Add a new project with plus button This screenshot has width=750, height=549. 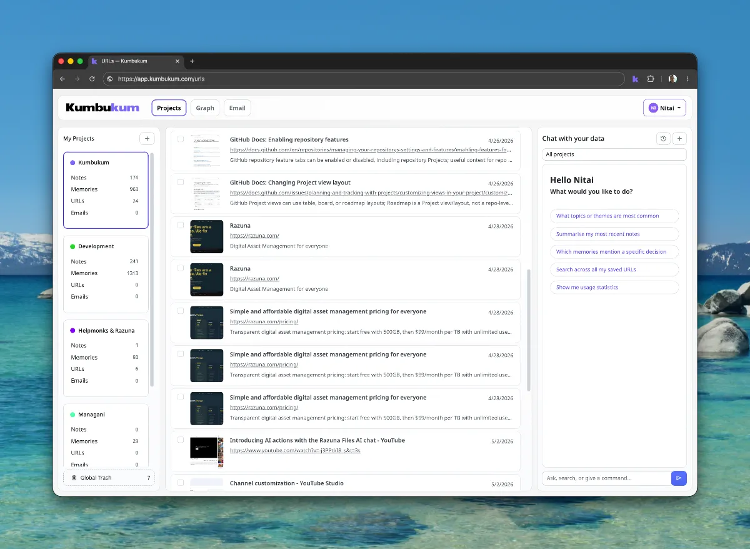pyautogui.click(x=147, y=138)
